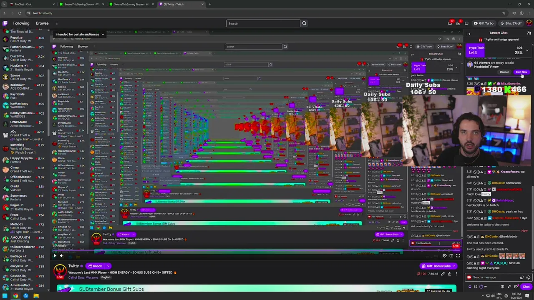Open the shield mode icon
Screen dimensions: 534x300
tap(502, 287)
